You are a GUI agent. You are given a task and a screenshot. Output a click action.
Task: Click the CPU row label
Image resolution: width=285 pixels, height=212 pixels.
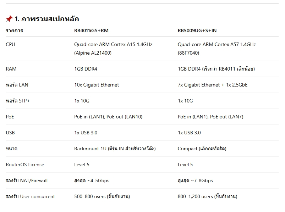click(11, 44)
